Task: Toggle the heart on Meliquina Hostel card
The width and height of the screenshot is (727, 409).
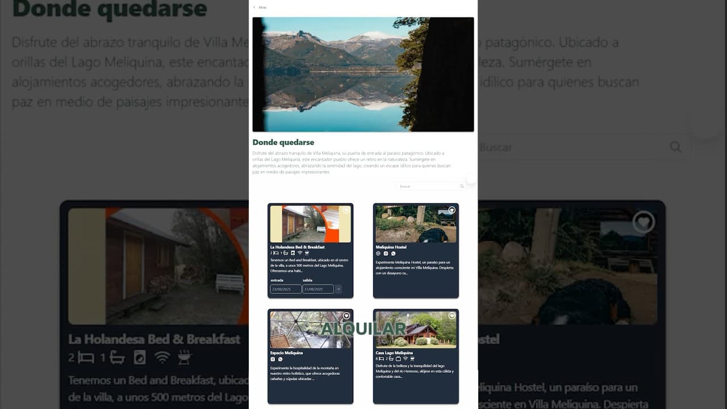Action: [452, 210]
